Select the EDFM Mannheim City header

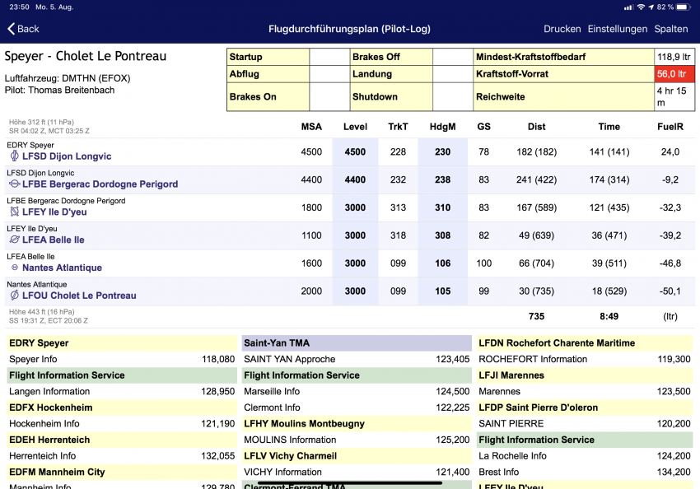tap(122, 472)
